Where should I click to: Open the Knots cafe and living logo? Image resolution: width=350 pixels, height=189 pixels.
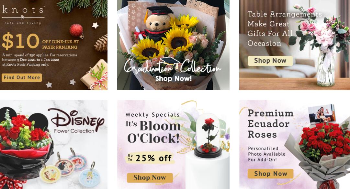(23, 15)
